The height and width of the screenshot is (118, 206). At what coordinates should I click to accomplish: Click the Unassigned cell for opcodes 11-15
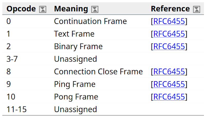tap(75, 109)
